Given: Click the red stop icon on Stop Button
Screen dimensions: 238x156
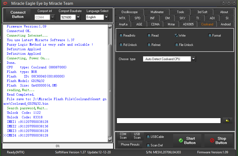Looking at the screenshot, I should (x=212, y=141).
